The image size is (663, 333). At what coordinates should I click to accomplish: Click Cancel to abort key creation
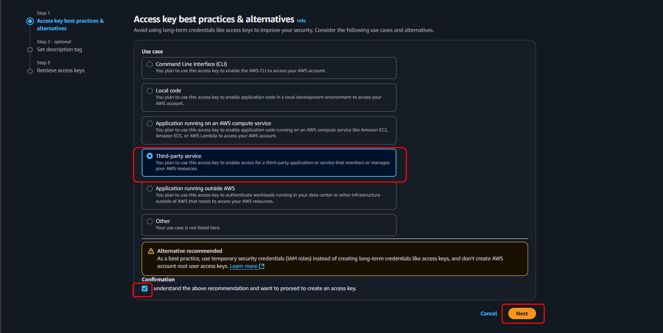pyautogui.click(x=488, y=313)
